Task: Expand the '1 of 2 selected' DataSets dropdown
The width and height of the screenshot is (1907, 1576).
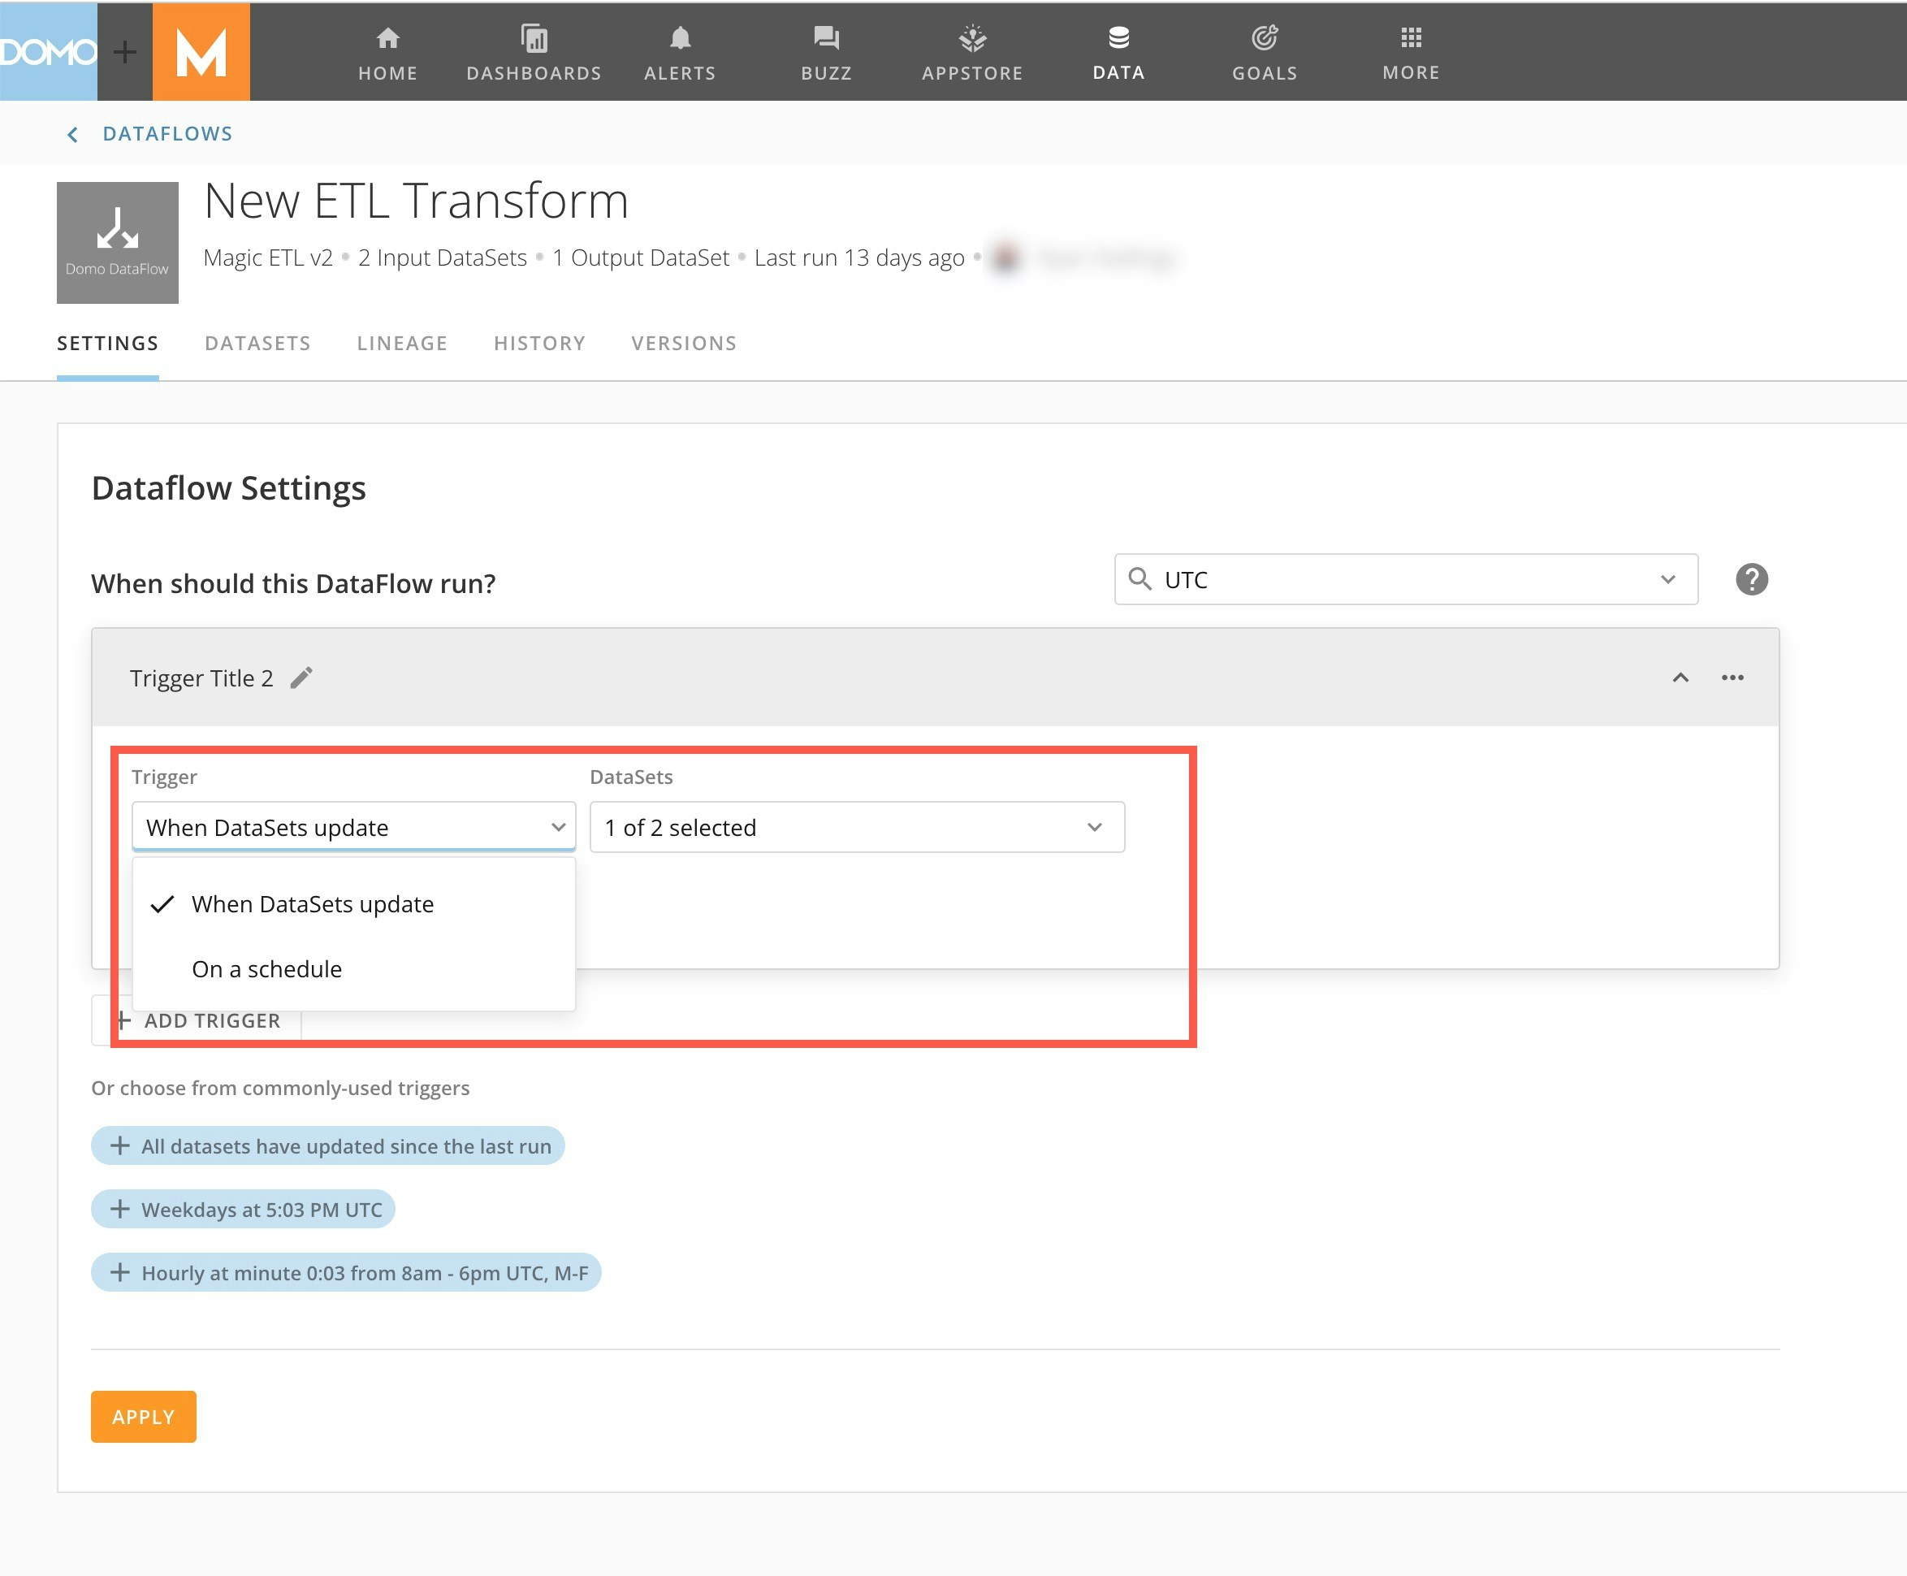Action: pos(856,827)
